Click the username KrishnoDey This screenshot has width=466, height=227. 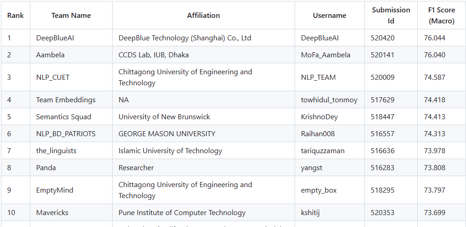tap(319, 117)
